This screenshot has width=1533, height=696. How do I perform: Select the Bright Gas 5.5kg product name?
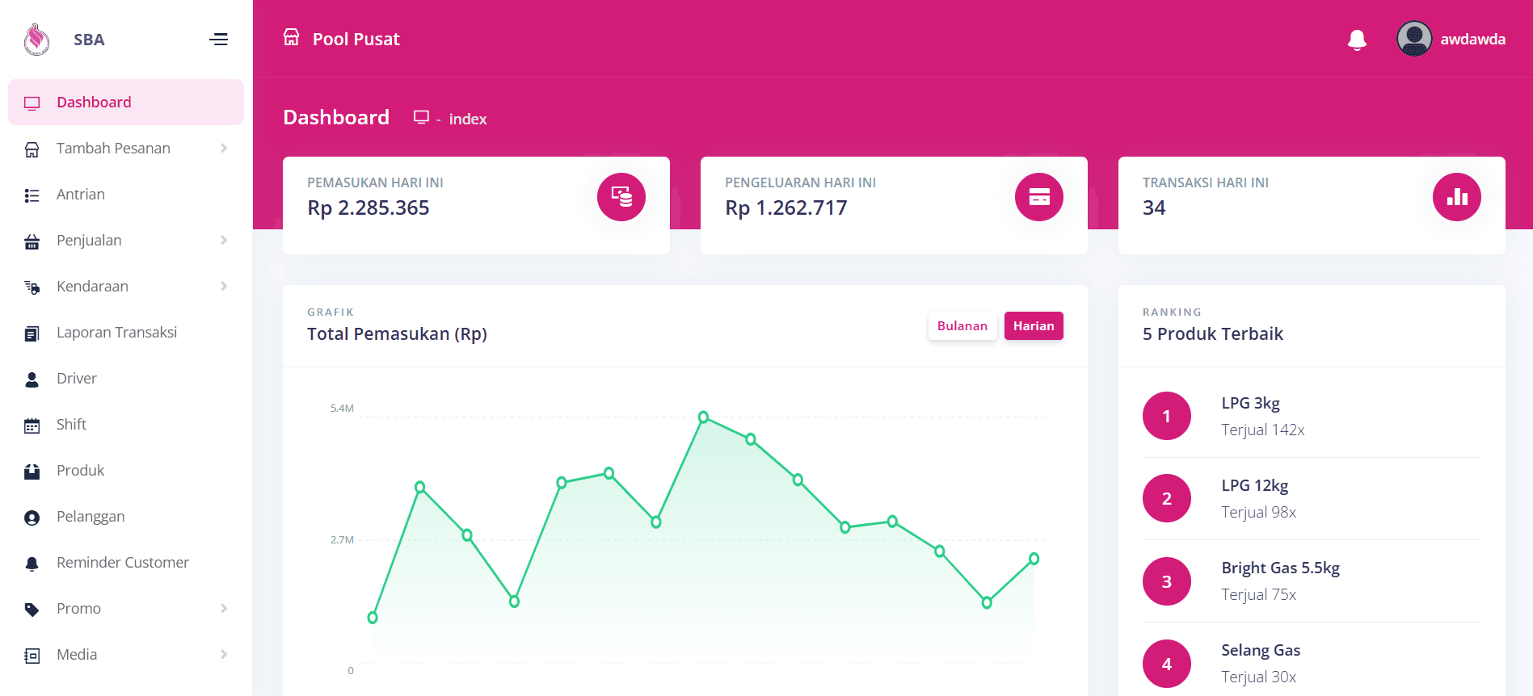coord(1281,568)
